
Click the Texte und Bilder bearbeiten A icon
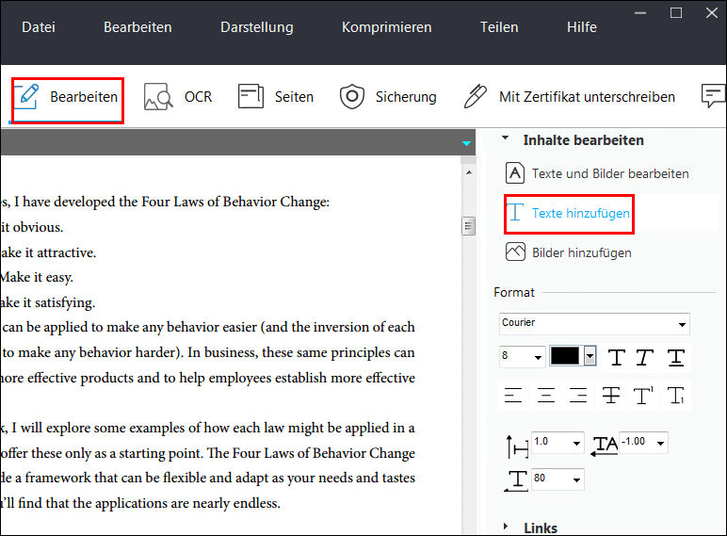coord(515,173)
